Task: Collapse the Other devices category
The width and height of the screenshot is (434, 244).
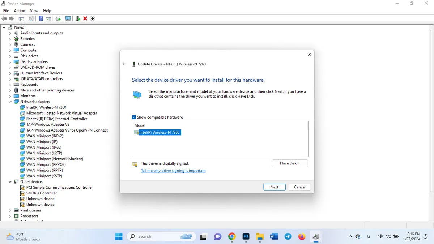Action: [x=10, y=182]
